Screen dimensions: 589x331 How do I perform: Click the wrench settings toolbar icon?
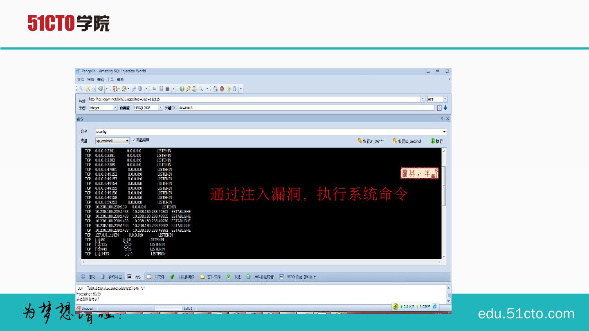click(134, 89)
